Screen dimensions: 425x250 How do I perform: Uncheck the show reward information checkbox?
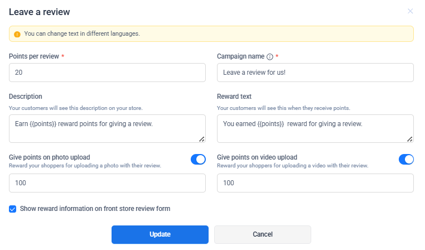(13, 209)
